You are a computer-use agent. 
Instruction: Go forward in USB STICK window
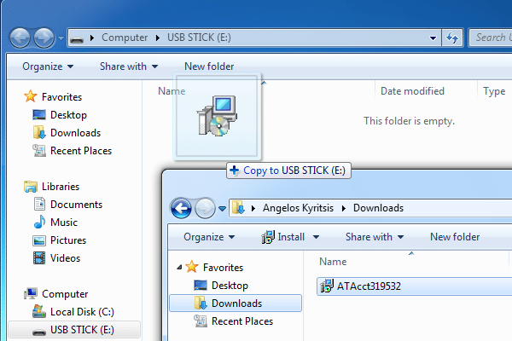(44, 38)
